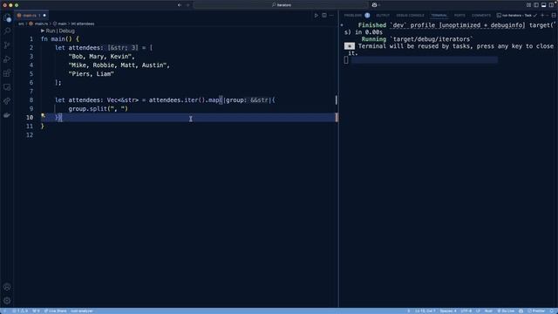Open the Extensions view
Viewport: 558px width, 314px height.
pyautogui.click(x=7, y=73)
